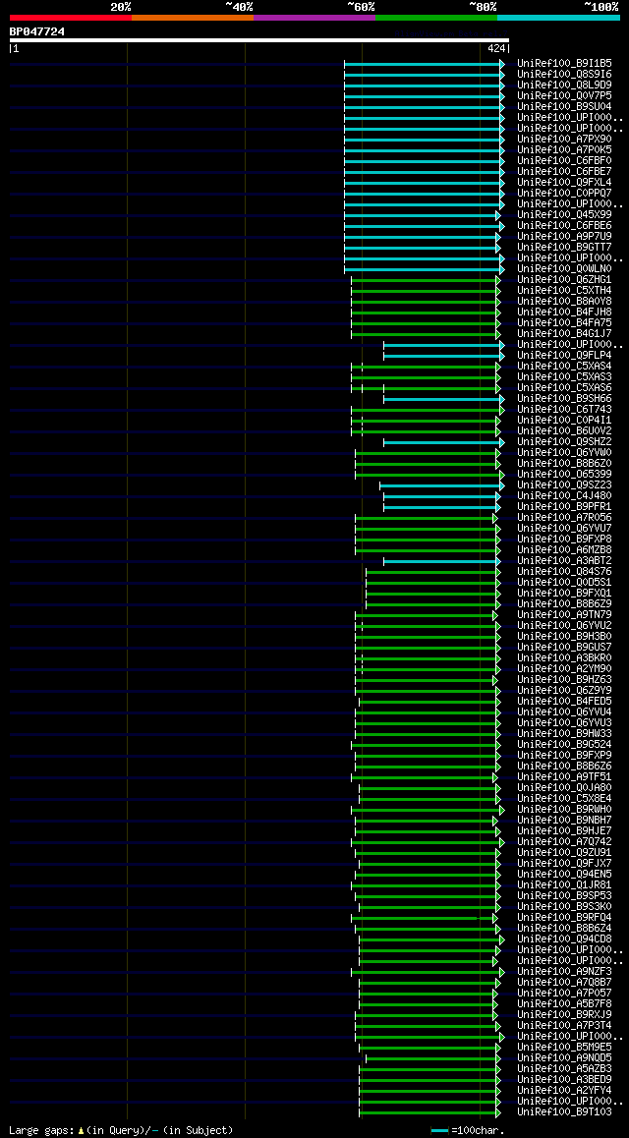This screenshot has width=629, height=1138.
Task: Select the UniRef100_A9TN79 label
Action: click(564, 615)
